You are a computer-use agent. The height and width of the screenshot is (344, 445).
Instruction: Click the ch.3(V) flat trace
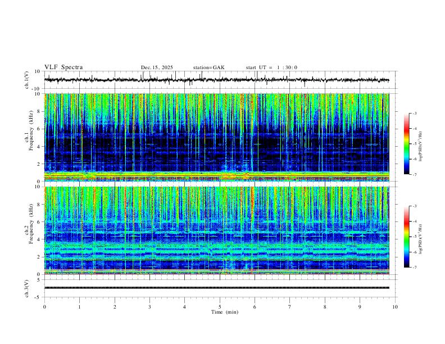(217, 288)
